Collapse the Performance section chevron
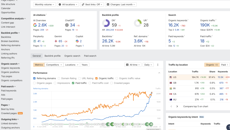 point(159,73)
